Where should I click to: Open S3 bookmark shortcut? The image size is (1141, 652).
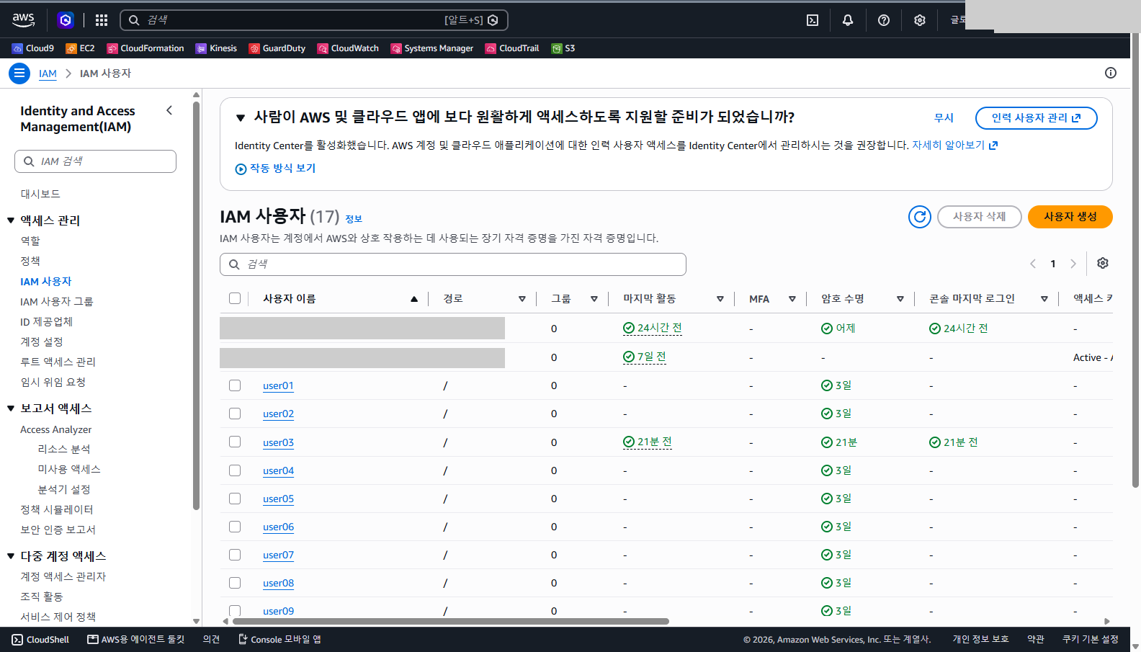pyautogui.click(x=563, y=48)
